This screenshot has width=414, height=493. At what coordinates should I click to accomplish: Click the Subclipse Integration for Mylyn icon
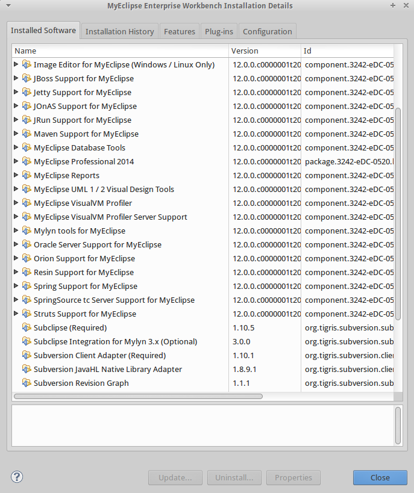click(27, 341)
